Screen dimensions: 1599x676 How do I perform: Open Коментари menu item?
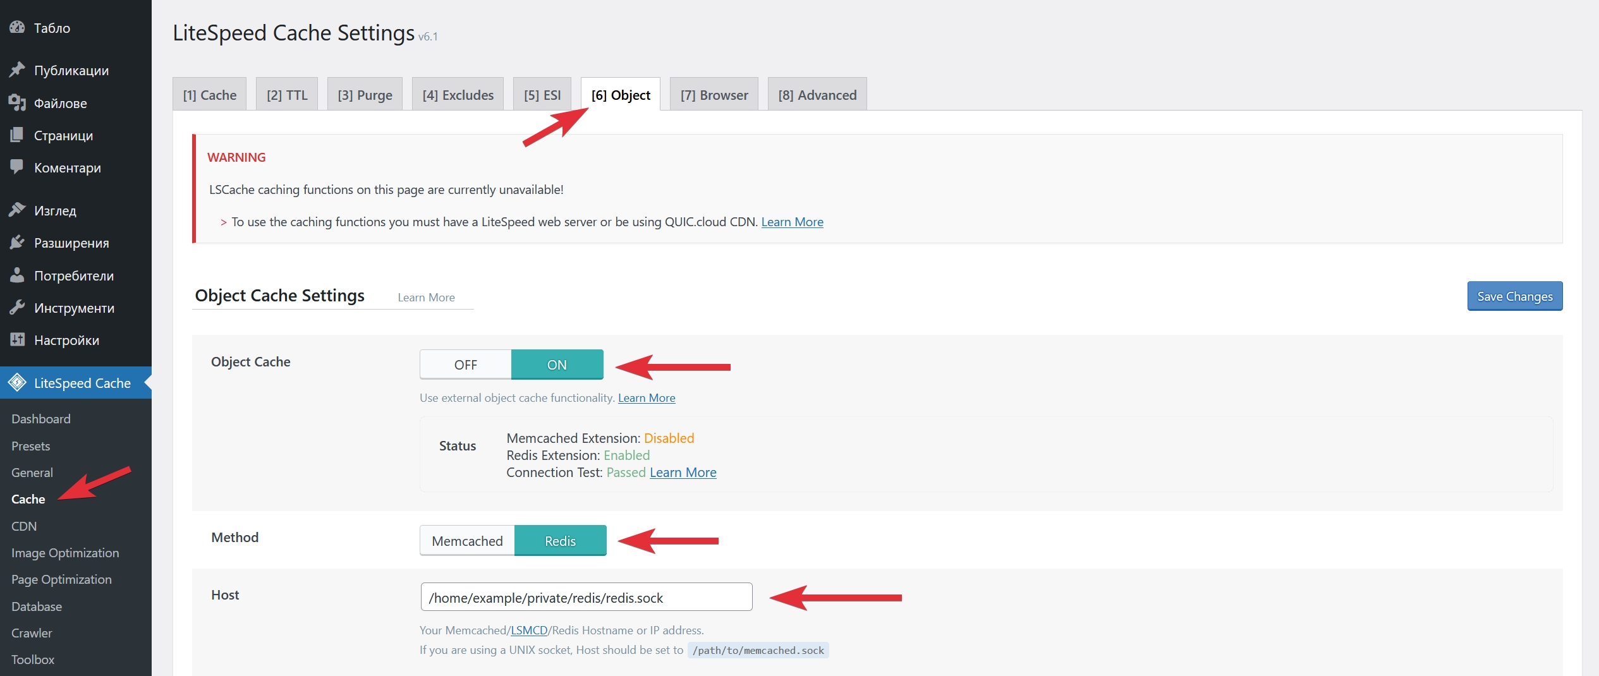point(76,167)
